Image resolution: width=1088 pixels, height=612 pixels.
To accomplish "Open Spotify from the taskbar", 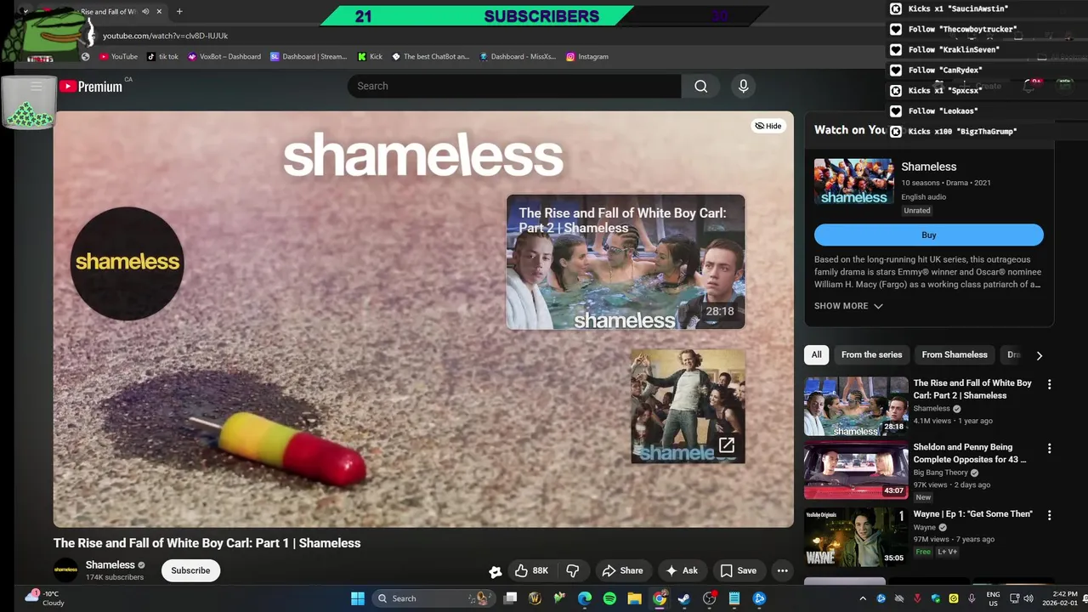I will tap(609, 598).
